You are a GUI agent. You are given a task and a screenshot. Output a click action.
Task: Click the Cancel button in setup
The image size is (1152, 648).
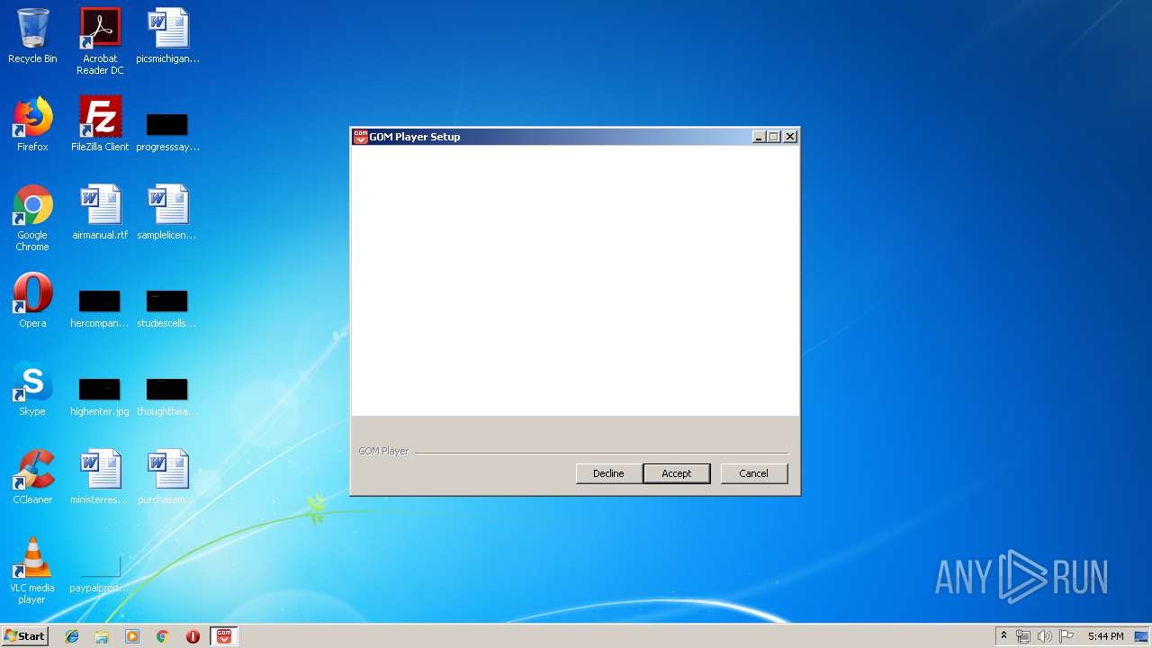[754, 473]
